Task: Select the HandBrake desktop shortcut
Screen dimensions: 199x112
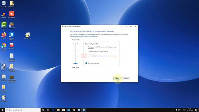Action: click(x=12, y=25)
